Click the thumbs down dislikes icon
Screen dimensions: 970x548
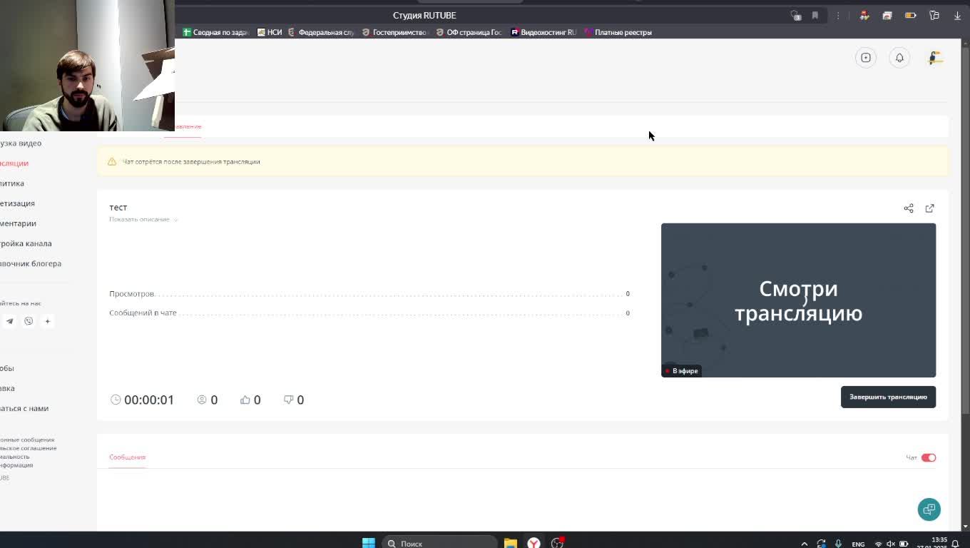pos(289,400)
